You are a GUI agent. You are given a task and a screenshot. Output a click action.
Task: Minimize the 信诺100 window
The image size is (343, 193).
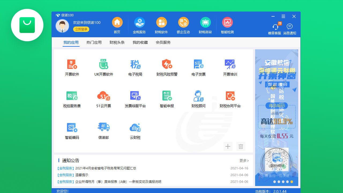(273, 16)
